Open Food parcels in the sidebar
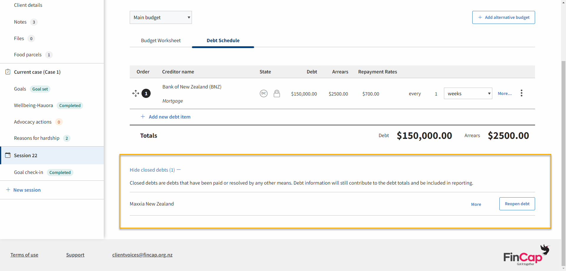Screen dimensions: 566x271 click(28, 55)
